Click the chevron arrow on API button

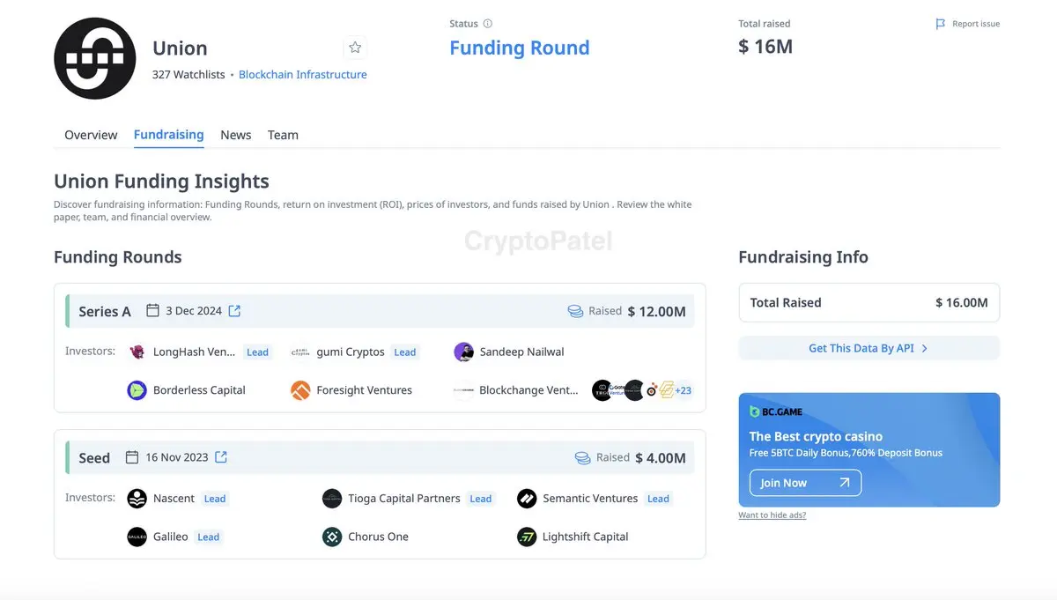coord(924,348)
